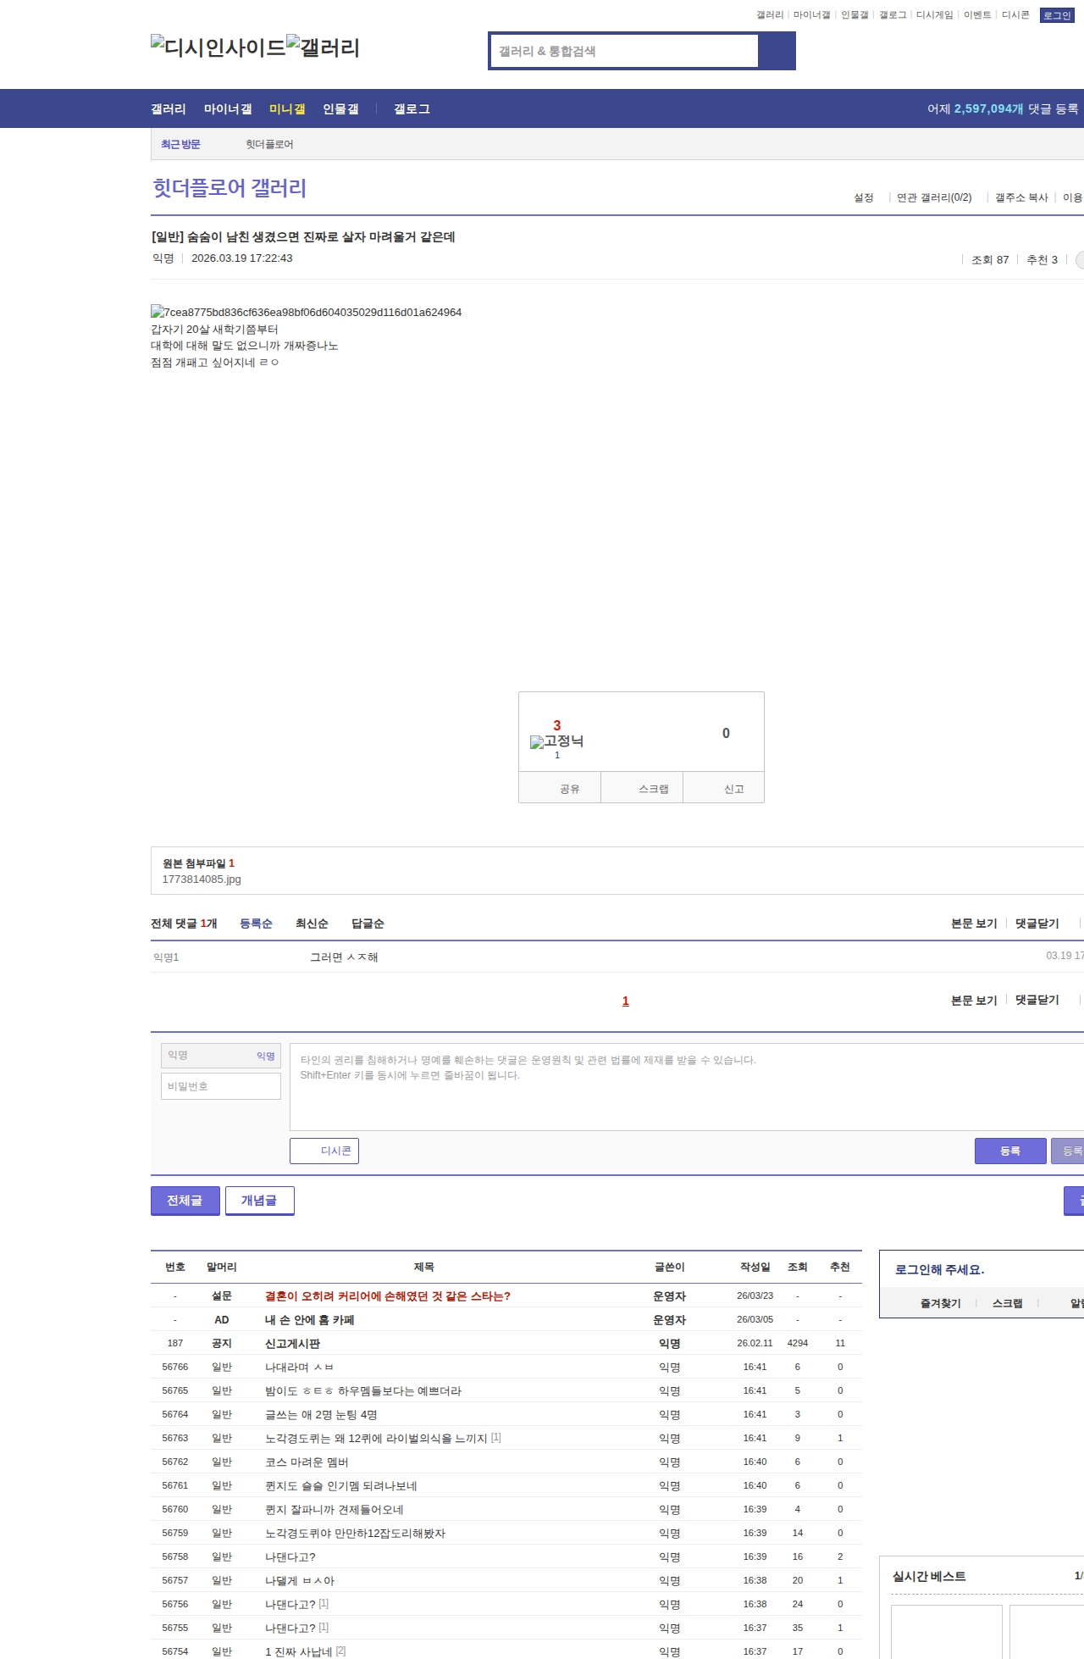The width and height of the screenshot is (1084, 1659).
Task: Expand the 연관 갤러리(0/2) list
Action: 934,197
